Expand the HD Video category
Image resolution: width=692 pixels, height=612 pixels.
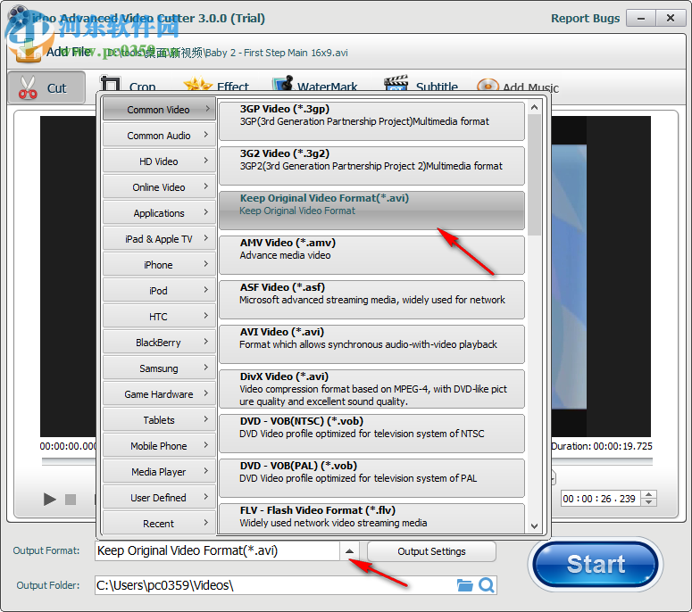pyautogui.click(x=159, y=161)
